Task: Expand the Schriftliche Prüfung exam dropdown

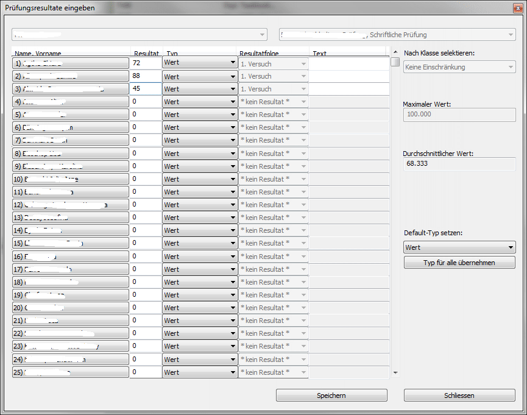Action: tap(397, 35)
